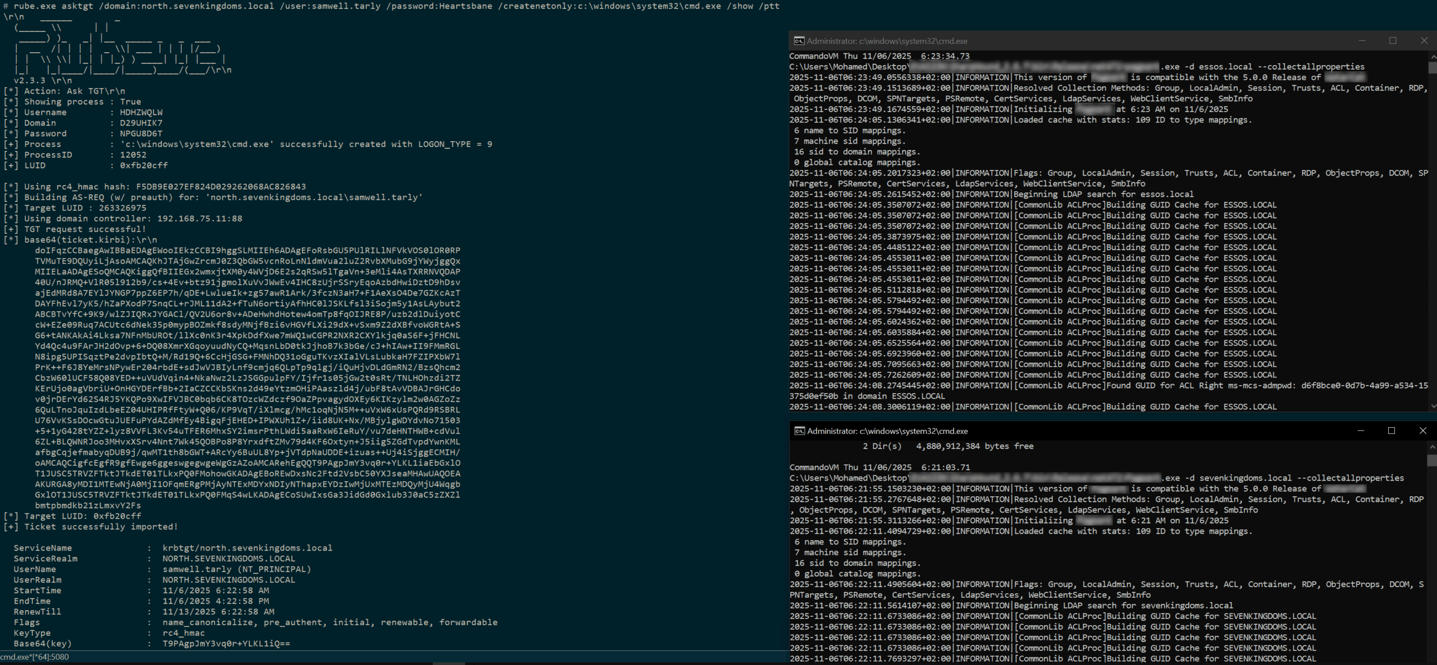Click scrollbar thumb in essos.local window

[1433, 68]
